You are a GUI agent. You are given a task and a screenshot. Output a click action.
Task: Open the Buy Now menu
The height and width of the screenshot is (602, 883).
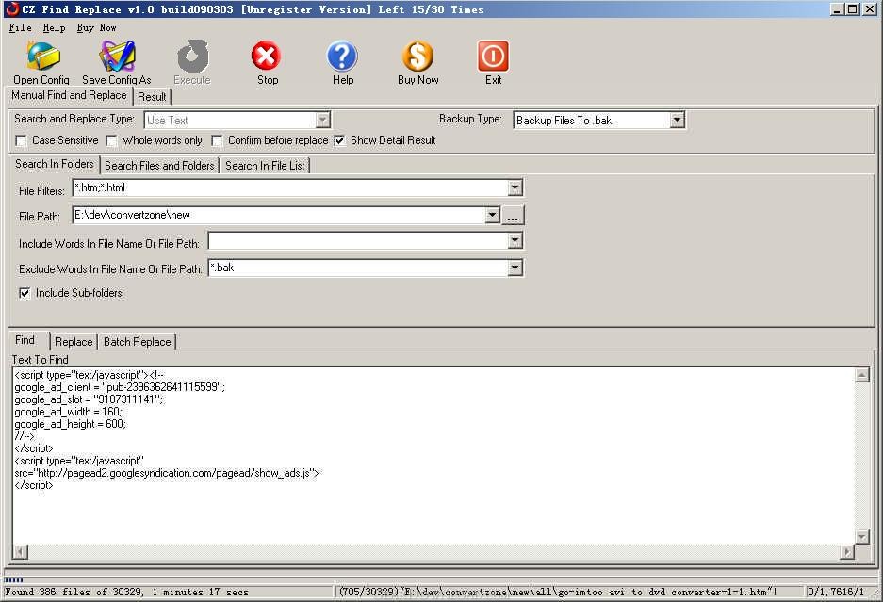coord(96,27)
